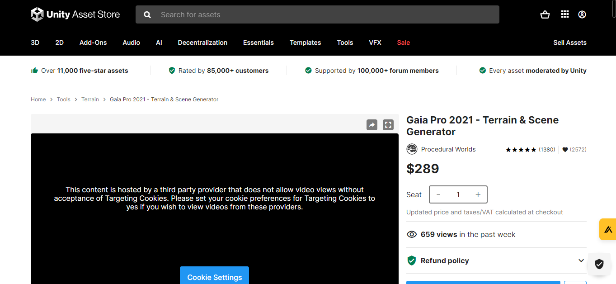Screen dimensions: 616x284
Task: Open the Audio category
Action: pyautogui.click(x=132, y=43)
